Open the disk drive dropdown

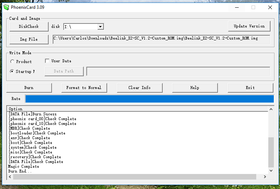(x=100, y=27)
